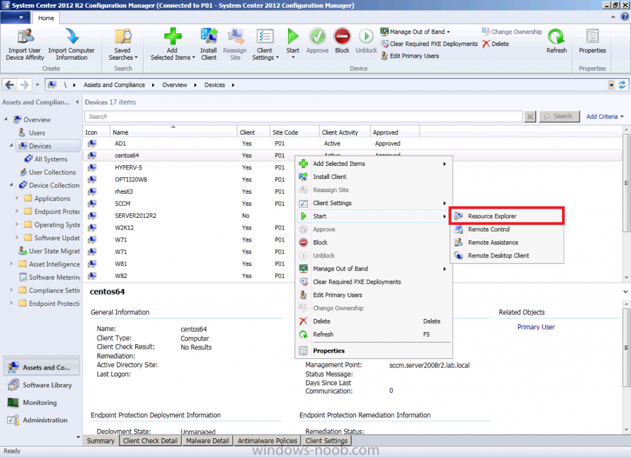This screenshot has width=631, height=458.
Task: Click the Search button
Action: 559,116
